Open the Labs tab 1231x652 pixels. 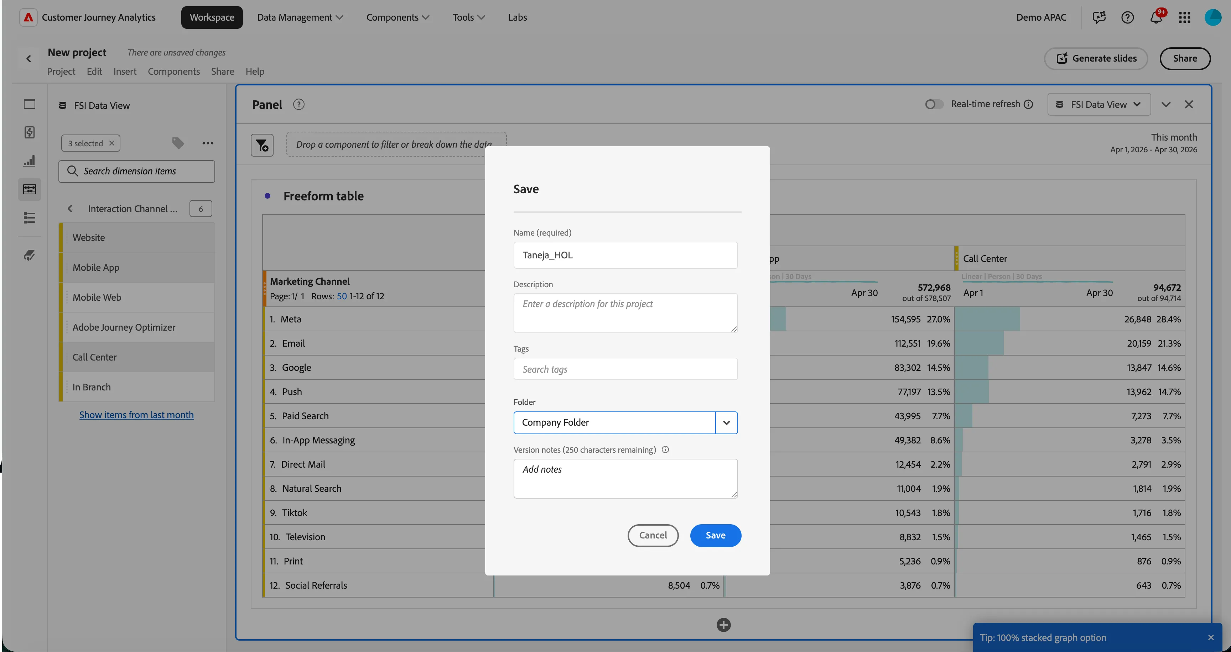(x=517, y=17)
